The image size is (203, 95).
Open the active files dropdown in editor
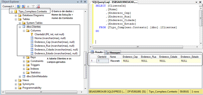click(197, 2)
